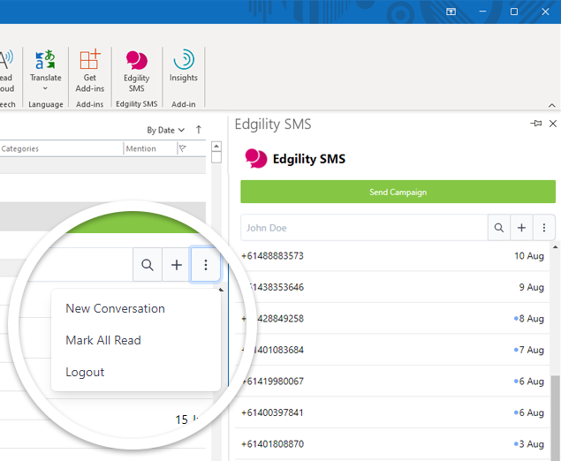Click Get Add-ins ribbon button
Screen dimensions: 561x461
[89, 71]
